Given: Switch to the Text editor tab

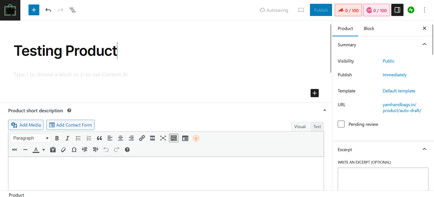Looking at the screenshot, I should 317,126.
